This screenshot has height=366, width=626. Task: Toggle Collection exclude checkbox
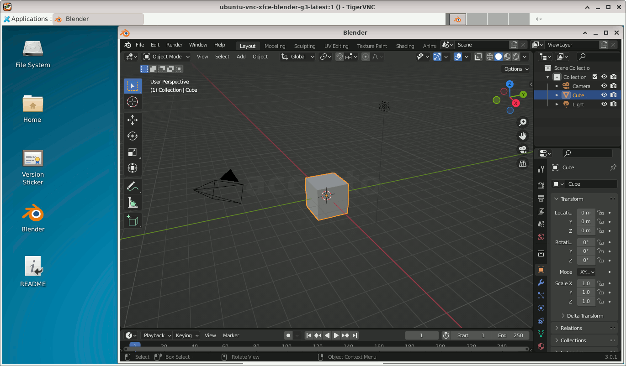click(x=595, y=77)
